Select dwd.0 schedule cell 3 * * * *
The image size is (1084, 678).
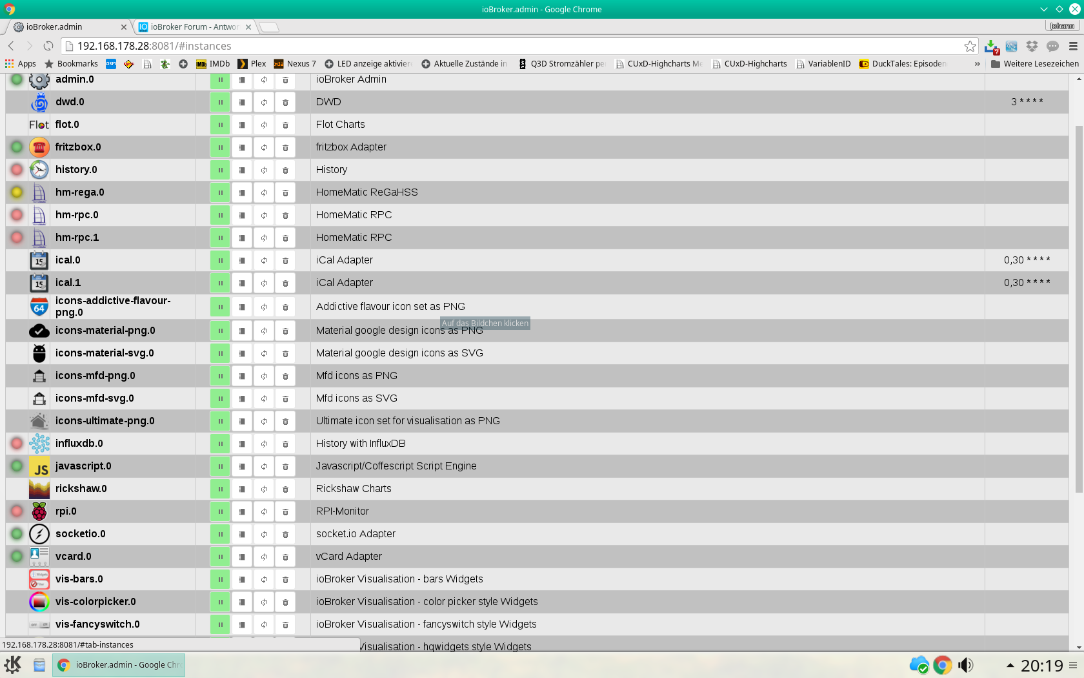[x=1027, y=102]
